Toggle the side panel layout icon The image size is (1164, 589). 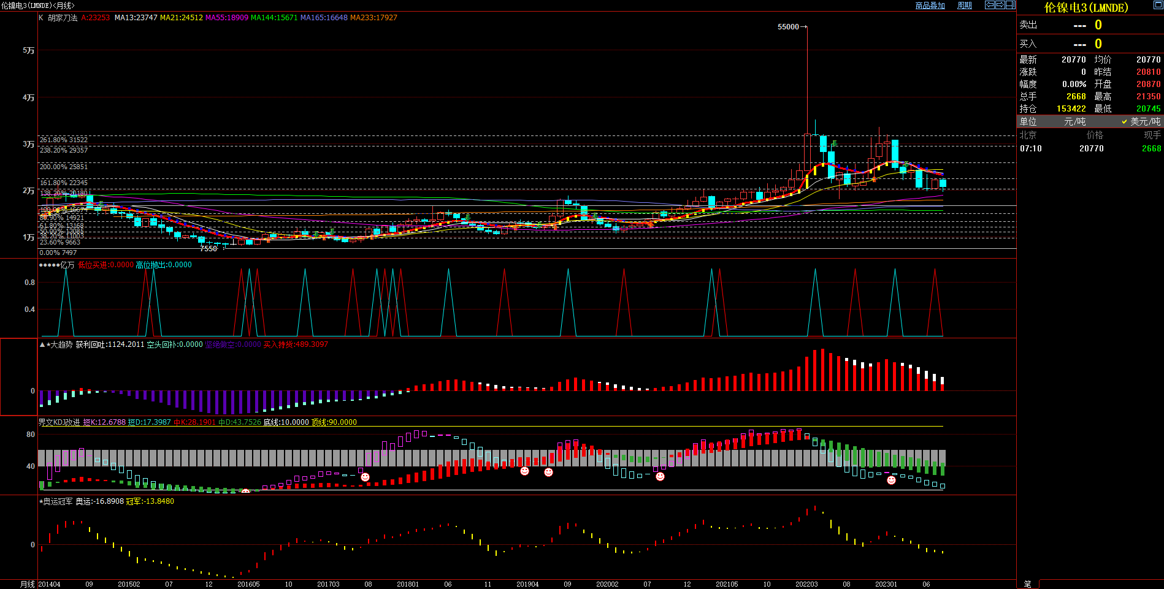1011,5
